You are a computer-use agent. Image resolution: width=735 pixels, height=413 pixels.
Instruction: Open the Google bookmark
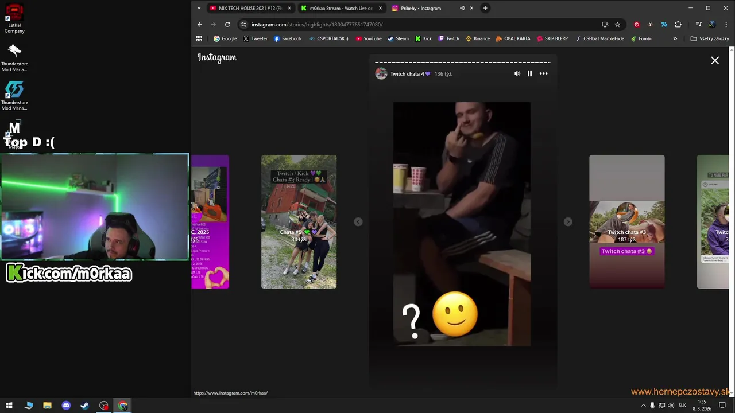click(x=225, y=38)
